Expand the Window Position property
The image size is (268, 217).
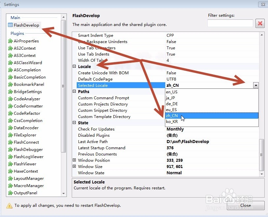74,160
